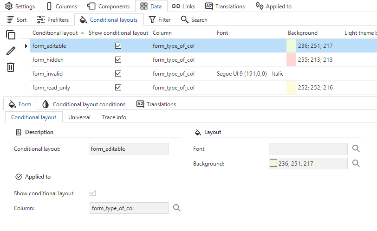Click the trash delete icon
The width and height of the screenshot is (377, 231).
[11, 67]
